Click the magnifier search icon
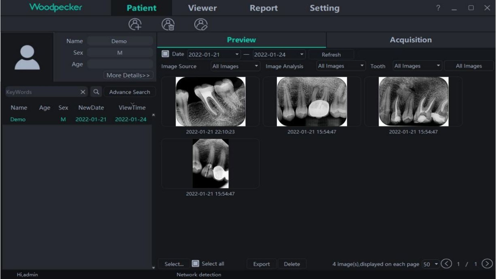 96,92
